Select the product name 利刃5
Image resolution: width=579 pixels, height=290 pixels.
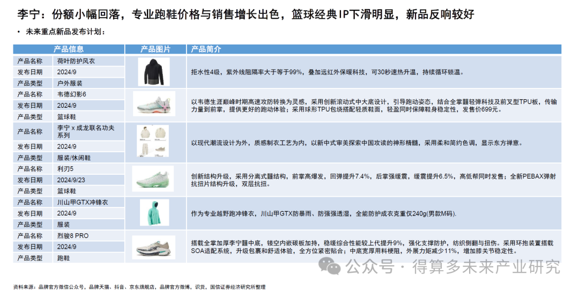tap(65, 169)
